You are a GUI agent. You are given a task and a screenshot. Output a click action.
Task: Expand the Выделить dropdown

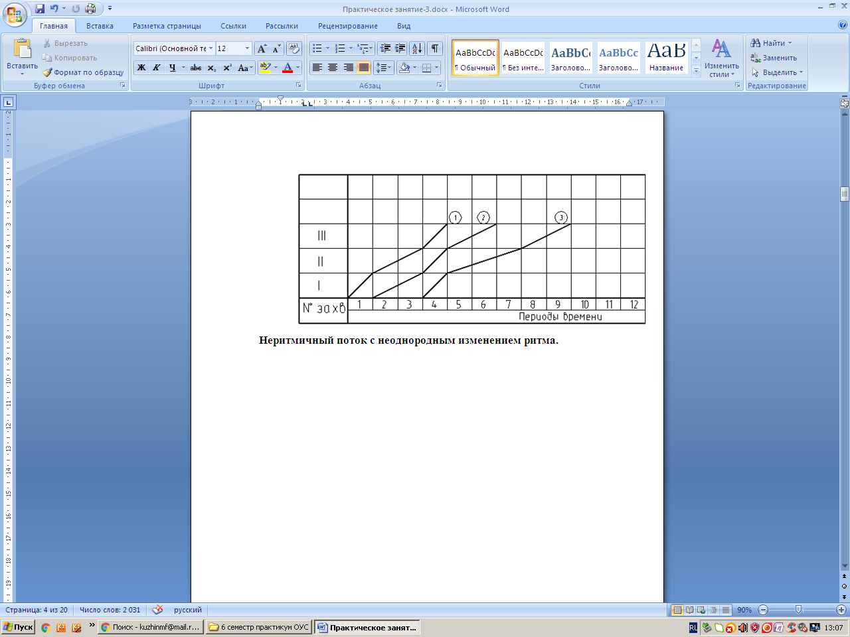[x=777, y=72]
